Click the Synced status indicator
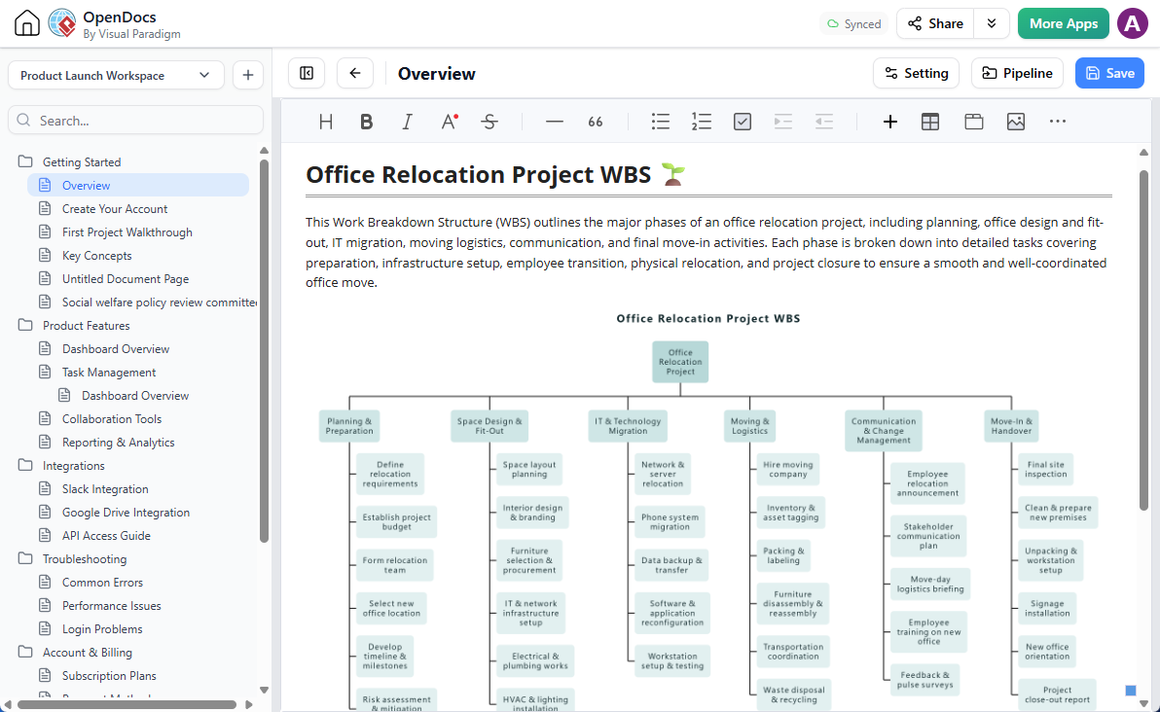1160x712 pixels. pyautogui.click(x=853, y=23)
